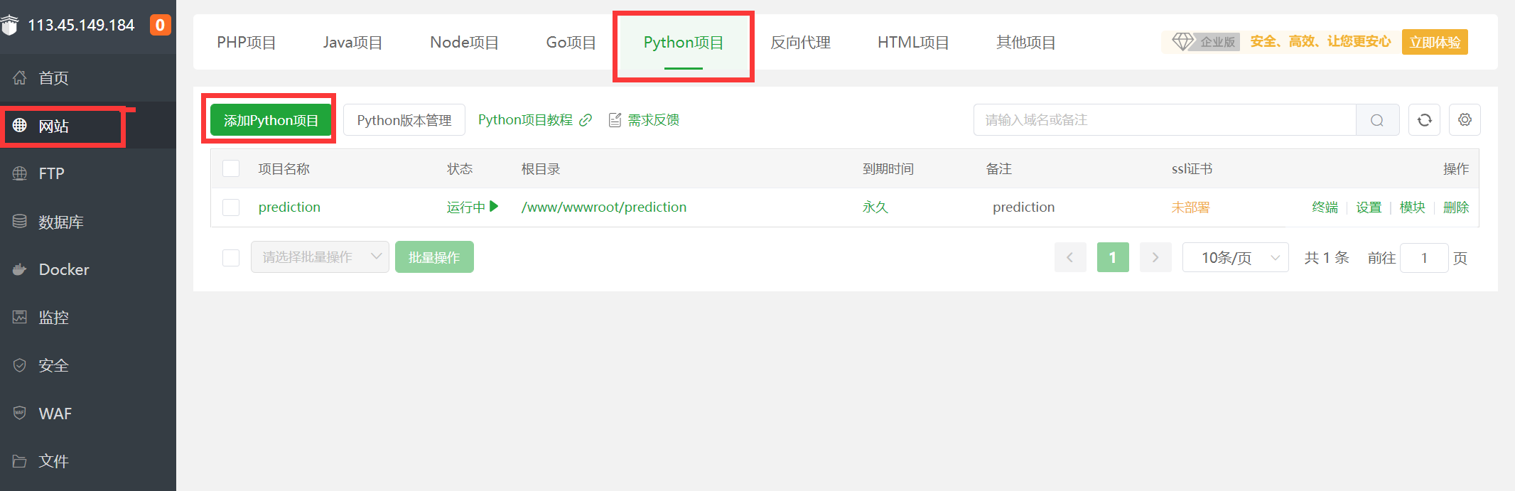Switch to the PHP项目 tab
The image size is (1515, 491).
(x=247, y=43)
